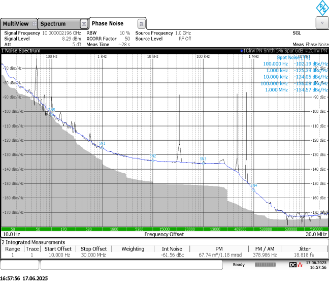329x286 pixels.
Task: Select the SN2 spot noise marker
Action: tap(153, 157)
